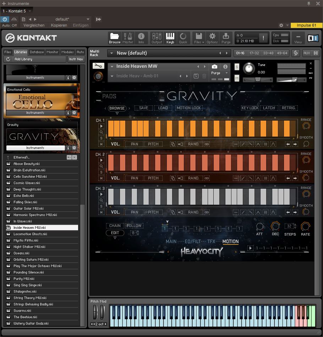Shift the CH. 2 pattern left

pyautogui.click(x=288, y=178)
